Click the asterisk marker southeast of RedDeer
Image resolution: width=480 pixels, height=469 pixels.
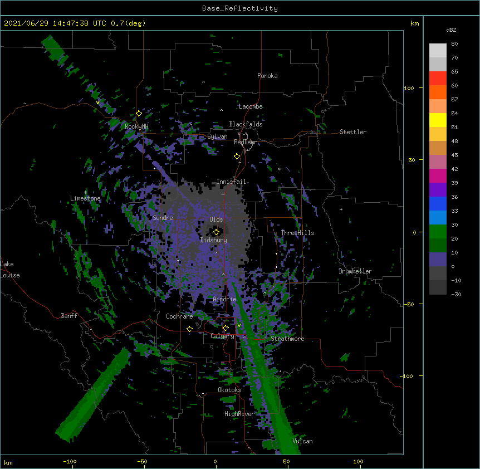click(280, 169)
